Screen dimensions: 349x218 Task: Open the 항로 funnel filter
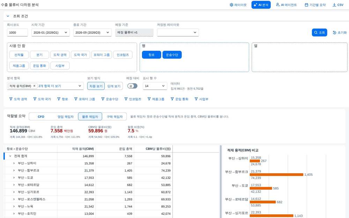pyautogui.click(x=62, y=99)
